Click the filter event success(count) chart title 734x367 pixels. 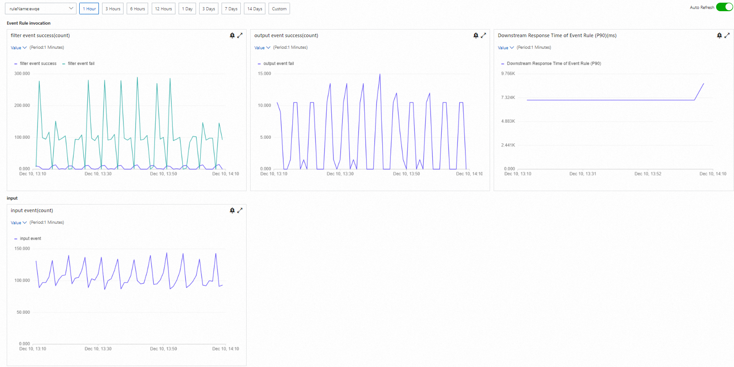point(40,35)
